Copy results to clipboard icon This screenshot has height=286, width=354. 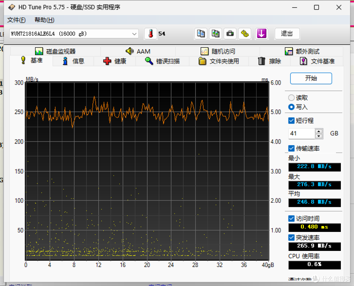tap(201, 34)
